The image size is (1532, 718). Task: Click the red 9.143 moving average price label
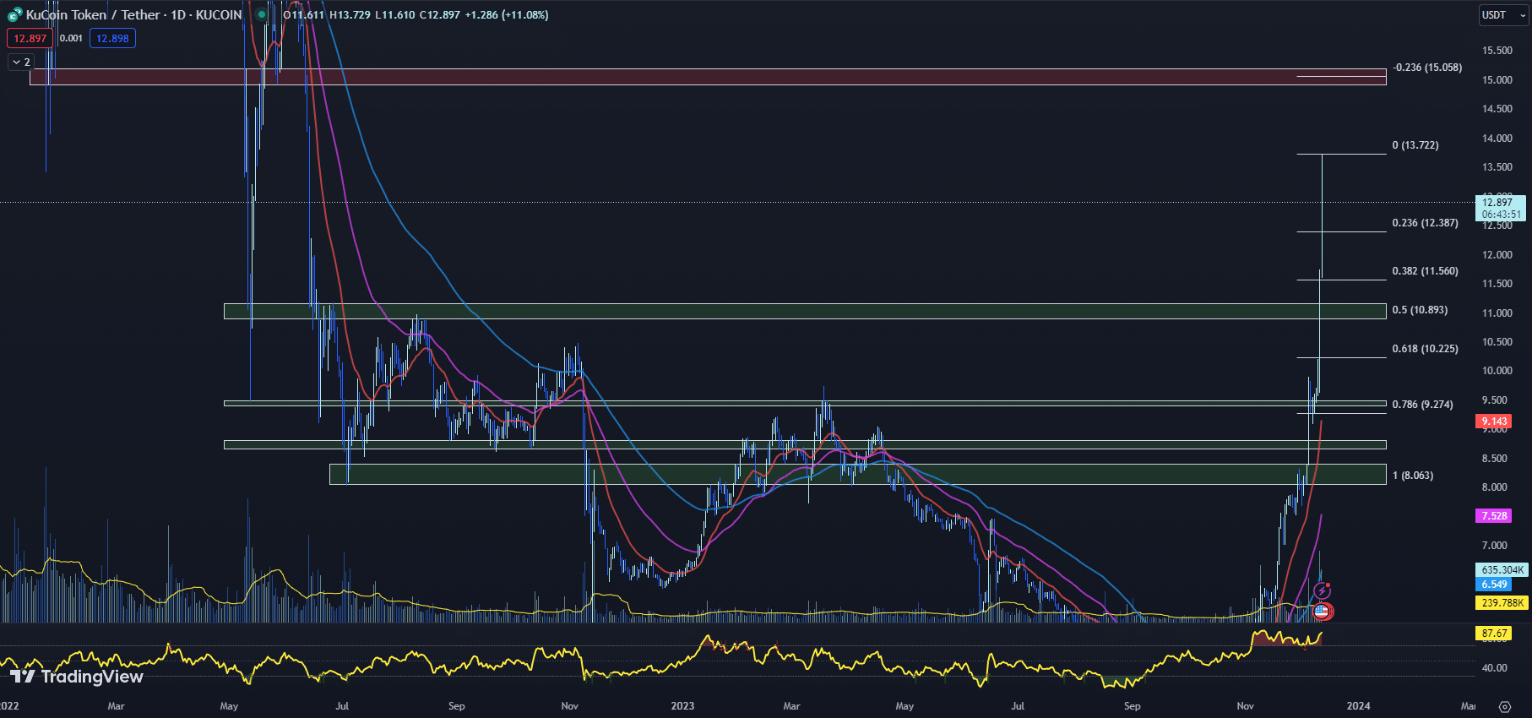pos(1494,422)
